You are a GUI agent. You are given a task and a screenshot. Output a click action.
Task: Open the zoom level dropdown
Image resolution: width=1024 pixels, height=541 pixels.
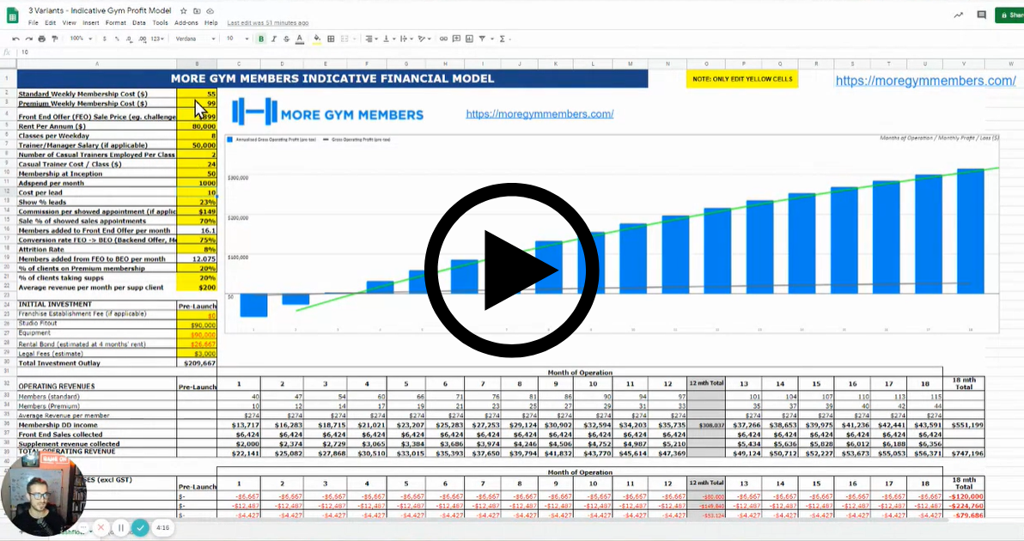tap(81, 40)
